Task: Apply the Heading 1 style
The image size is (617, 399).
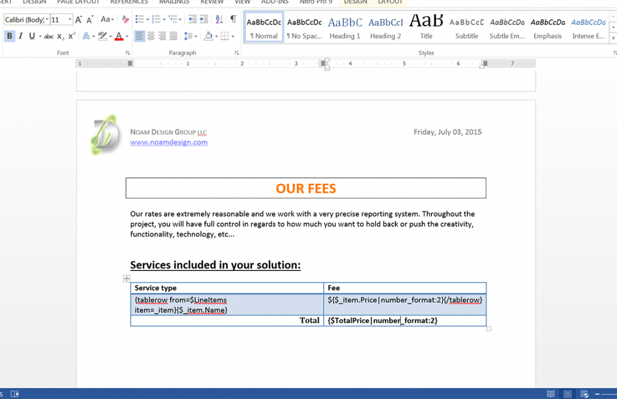Action: coord(345,27)
